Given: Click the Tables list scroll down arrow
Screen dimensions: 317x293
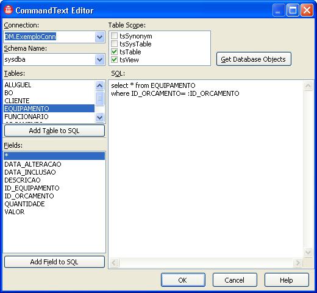Looking at the screenshot, I should [x=99, y=117].
